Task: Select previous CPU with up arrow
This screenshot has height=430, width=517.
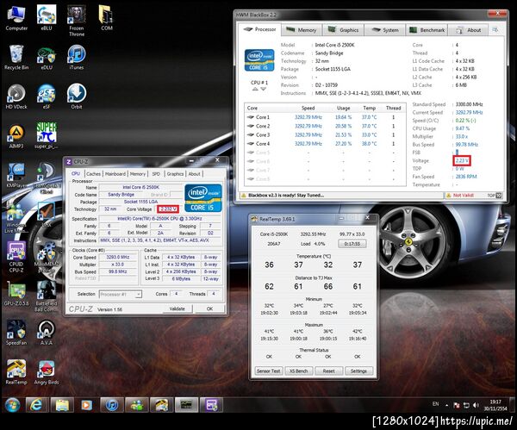Action: (255, 89)
